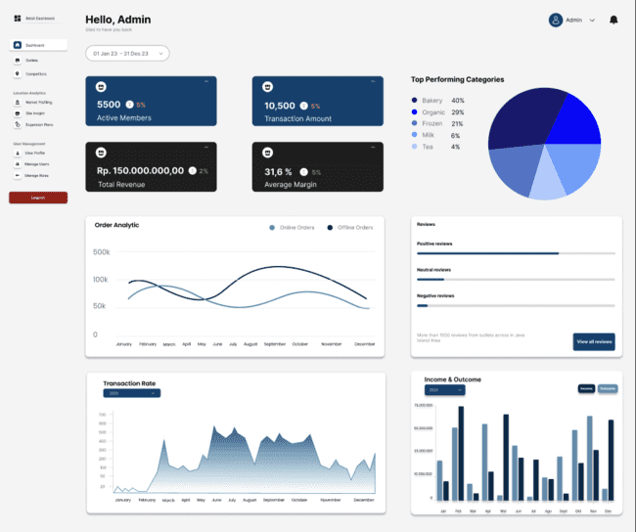Viewport: 636px width, 532px height.
Task: Click the red Logout button
Action: point(38,198)
